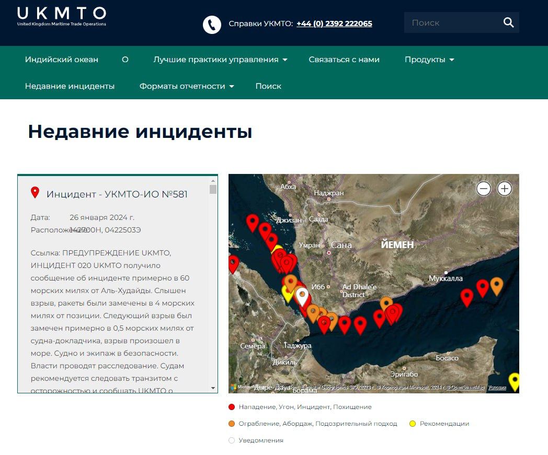Click the +44 (0) 2392 222065 phone link
The image size is (548, 455).
(334, 24)
